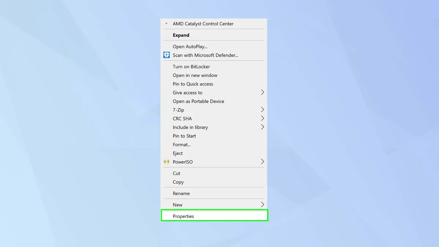
Task: Select Rename in the context menu
Action: (214, 194)
